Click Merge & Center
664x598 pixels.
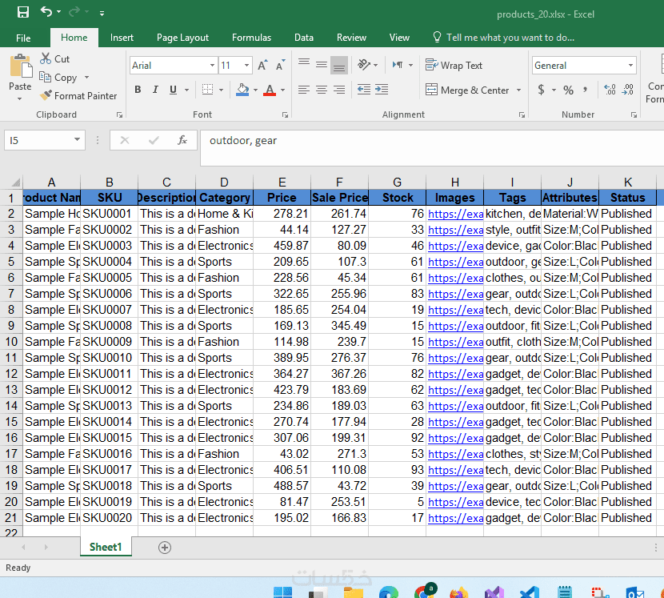467,90
